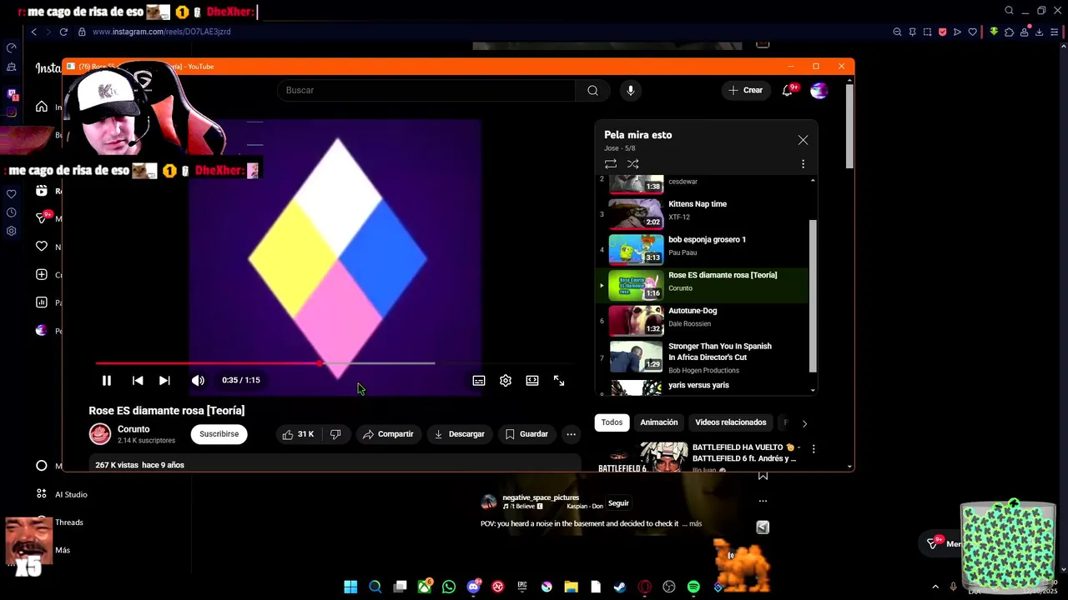Like the video with 31 K likes
Viewport: 1068px width, 600px height.
tap(298, 434)
